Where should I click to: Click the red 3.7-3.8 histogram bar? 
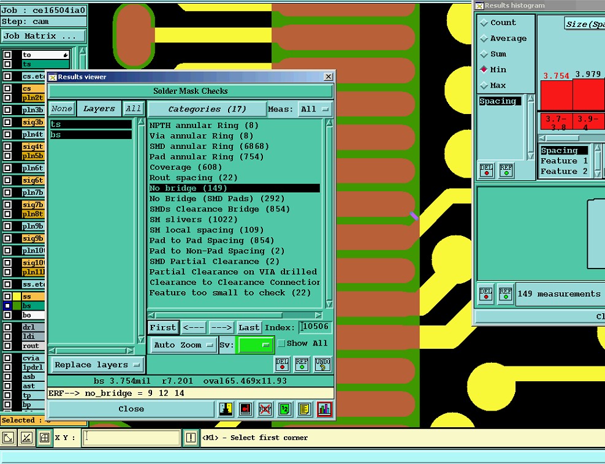pos(557,96)
